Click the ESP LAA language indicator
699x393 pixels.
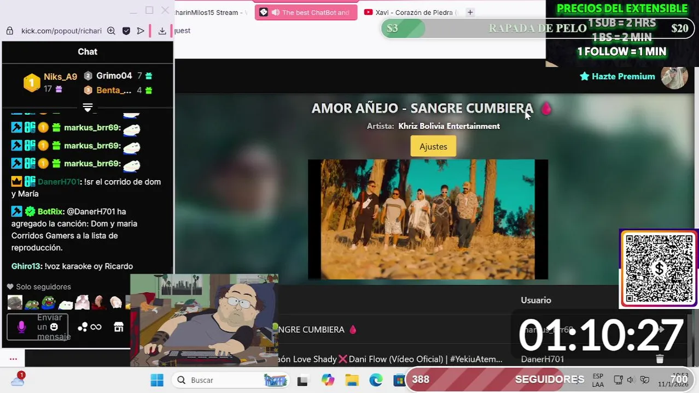click(598, 380)
